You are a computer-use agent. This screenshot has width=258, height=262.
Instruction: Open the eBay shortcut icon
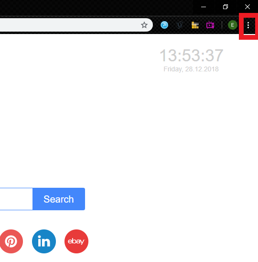tap(76, 241)
